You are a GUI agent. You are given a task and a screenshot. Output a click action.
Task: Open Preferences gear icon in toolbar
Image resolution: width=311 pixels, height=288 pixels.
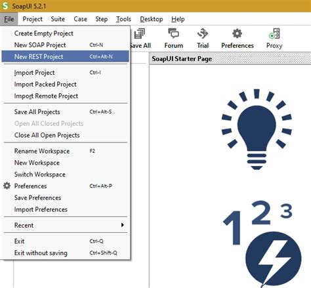coord(238,33)
